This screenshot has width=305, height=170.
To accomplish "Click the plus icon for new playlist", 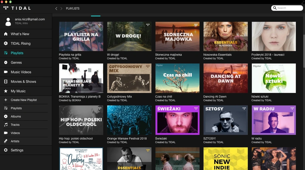I will 6,100.
